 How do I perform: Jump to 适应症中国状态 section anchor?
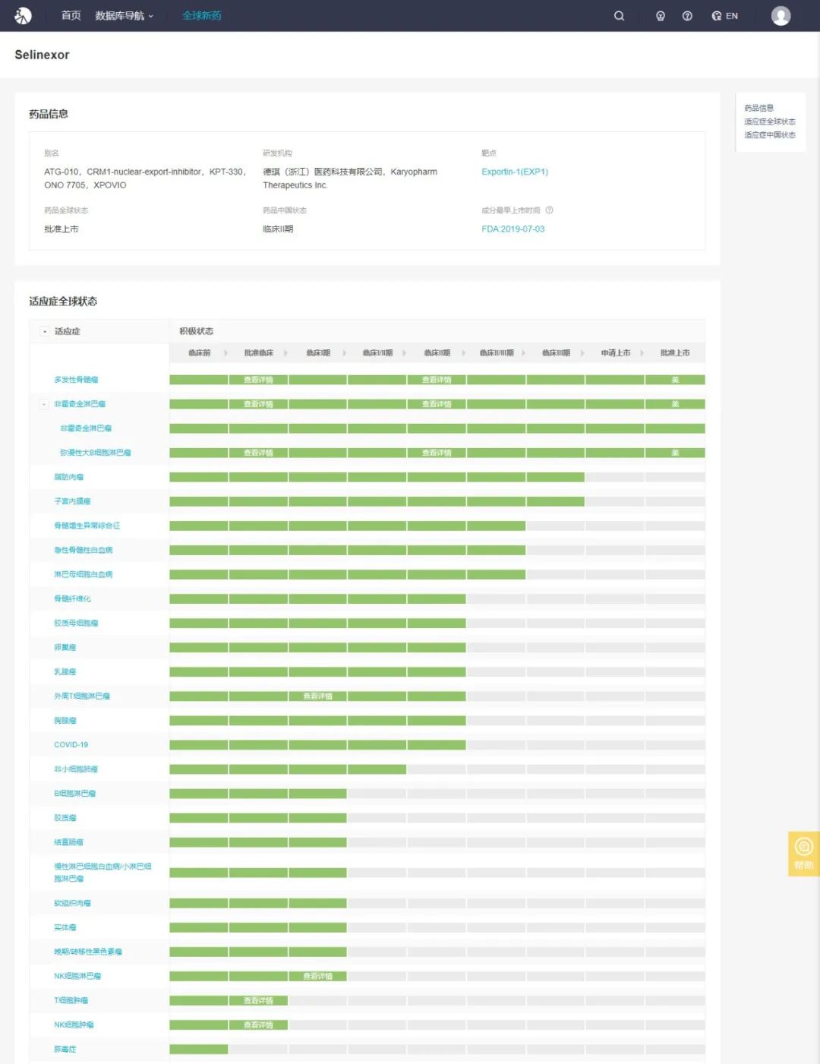coord(769,135)
